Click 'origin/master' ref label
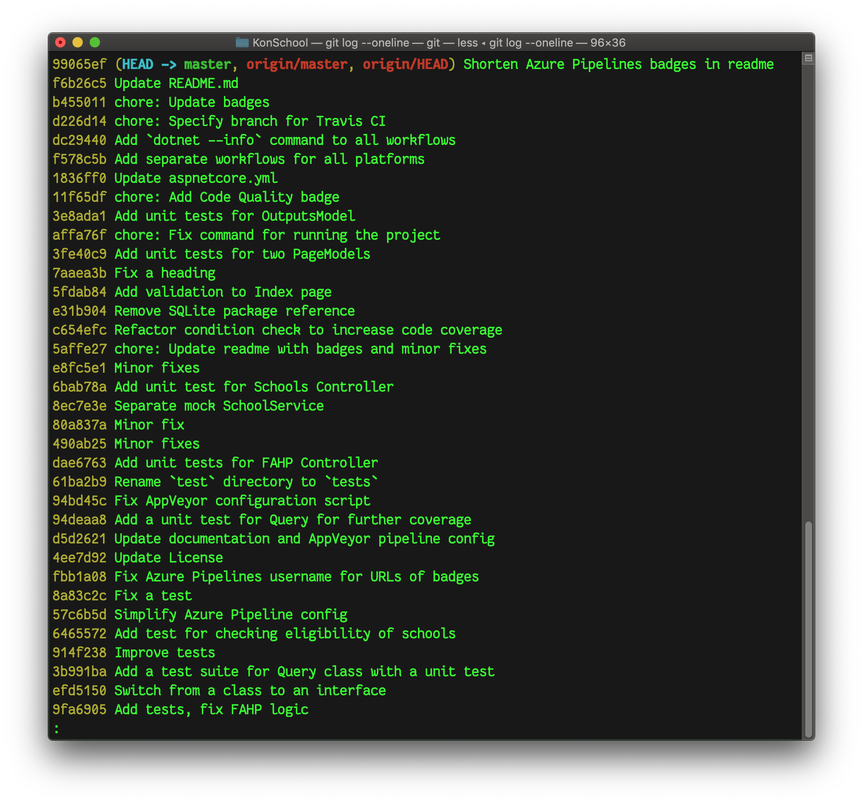Image resolution: width=863 pixels, height=804 pixels. 297,64
